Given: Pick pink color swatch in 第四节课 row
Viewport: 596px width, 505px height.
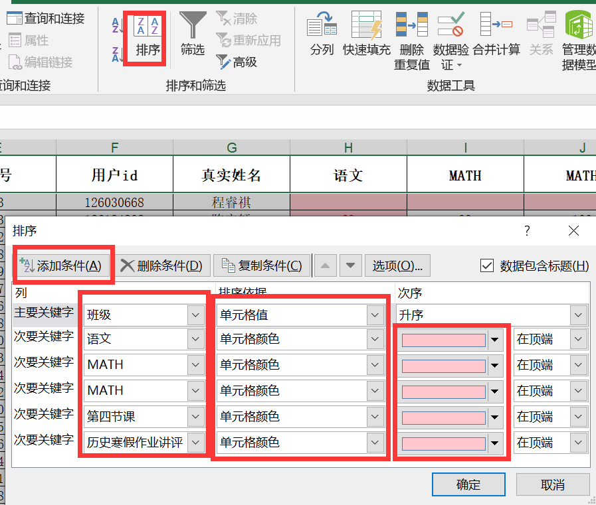Looking at the screenshot, I should tap(444, 417).
